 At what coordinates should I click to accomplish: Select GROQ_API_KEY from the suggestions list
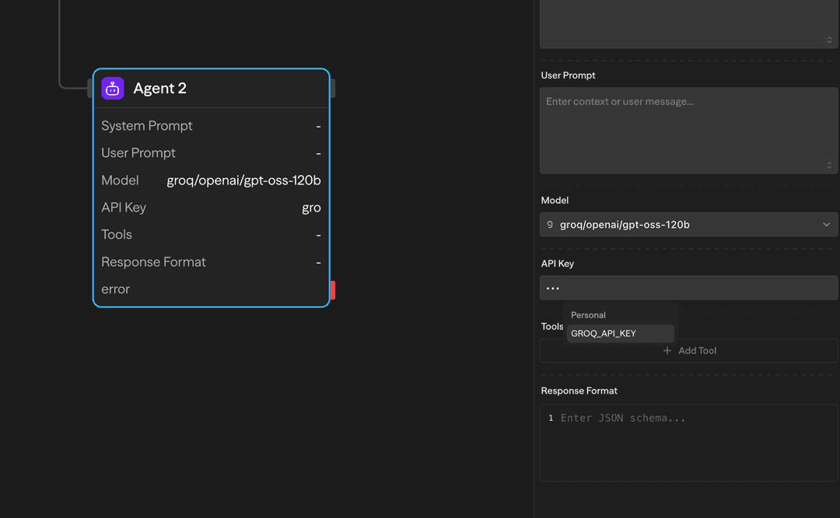[x=605, y=333]
